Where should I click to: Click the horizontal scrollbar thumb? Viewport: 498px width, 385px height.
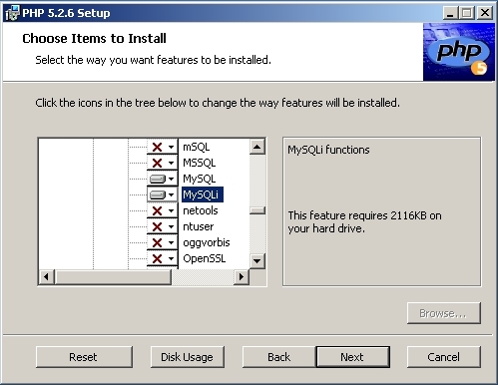coord(113,276)
